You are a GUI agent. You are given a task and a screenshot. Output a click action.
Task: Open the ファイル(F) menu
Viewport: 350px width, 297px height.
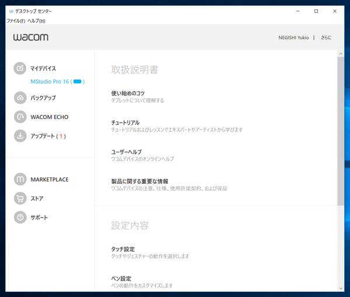pyautogui.click(x=16, y=21)
